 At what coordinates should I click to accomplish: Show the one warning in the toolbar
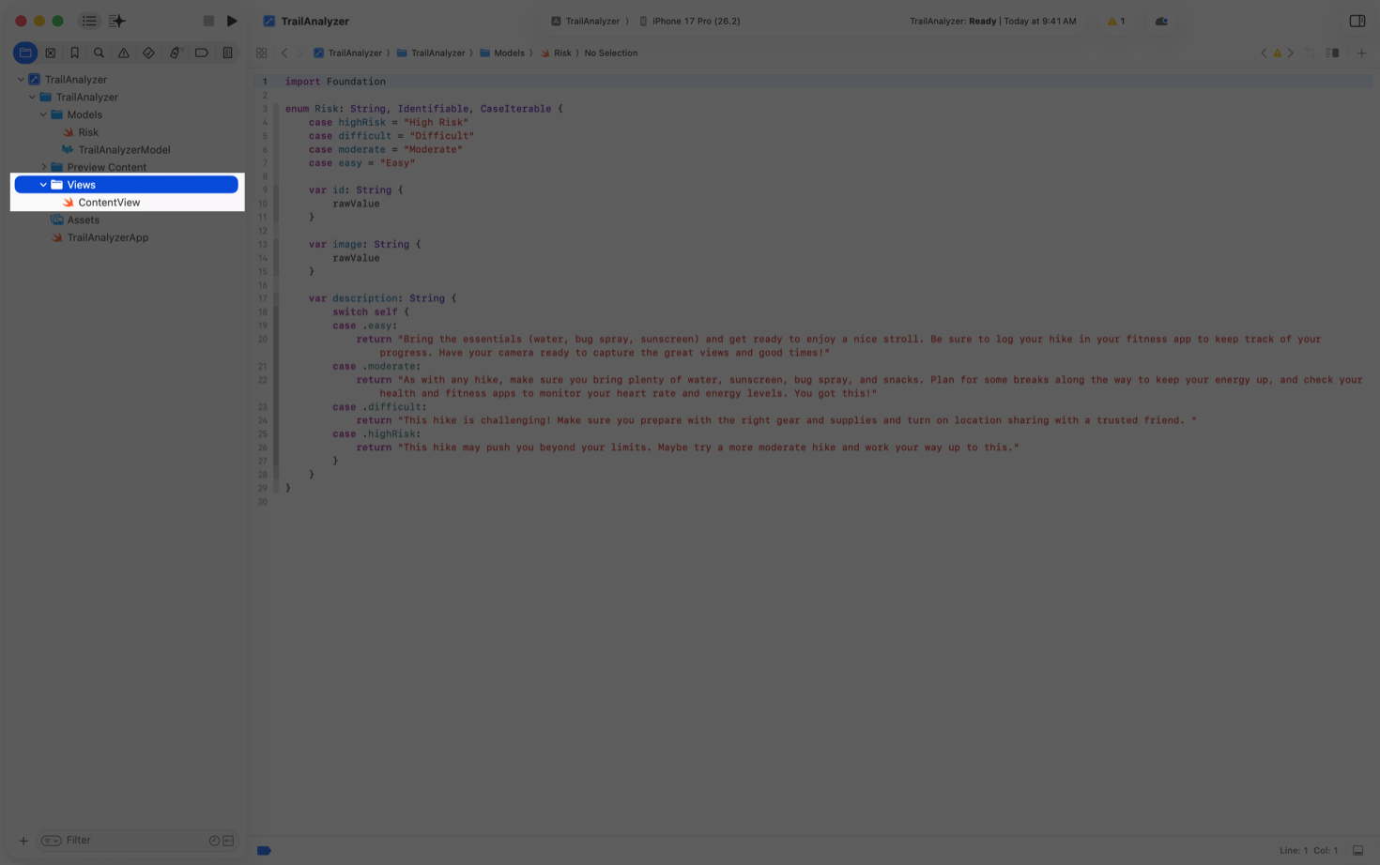click(1116, 21)
